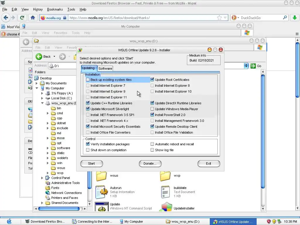
Task: Select the wxp folder icon in file pane
Action: tap(165, 176)
